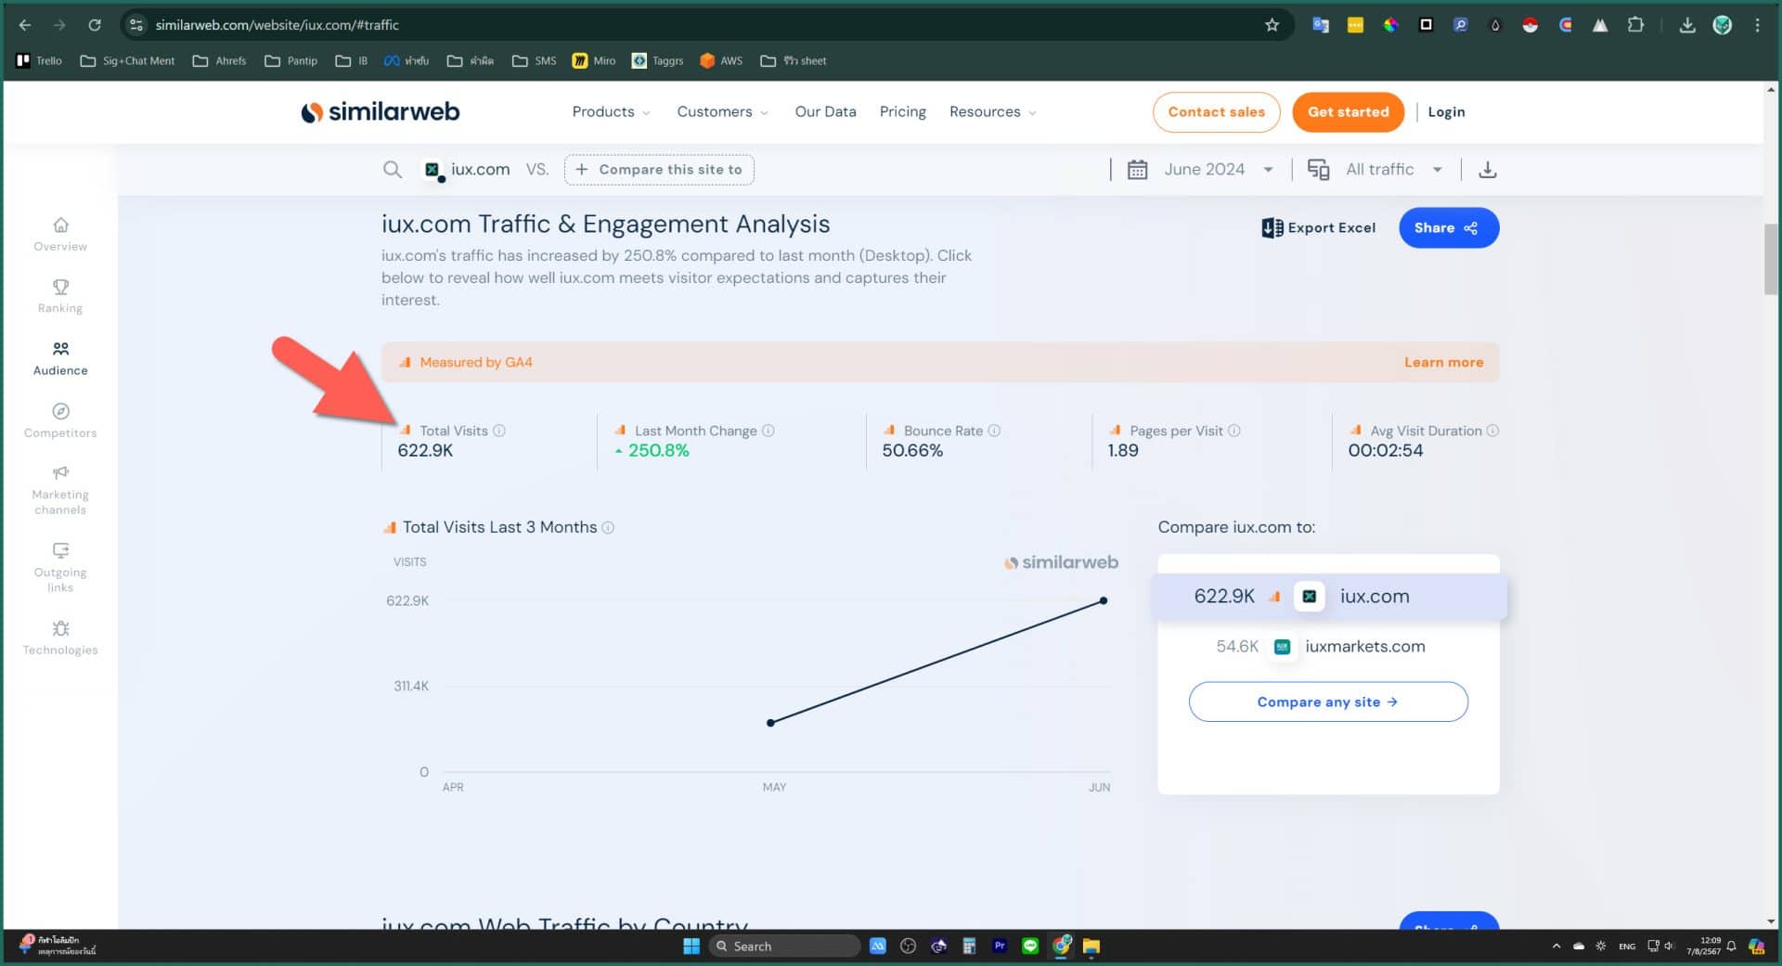Expand the Customers menu
1782x966 pixels.
point(722,111)
